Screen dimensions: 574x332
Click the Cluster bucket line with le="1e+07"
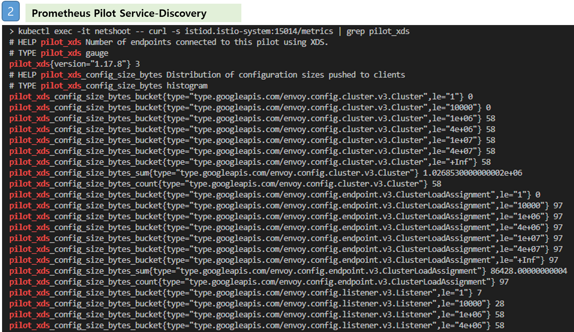coord(252,140)
